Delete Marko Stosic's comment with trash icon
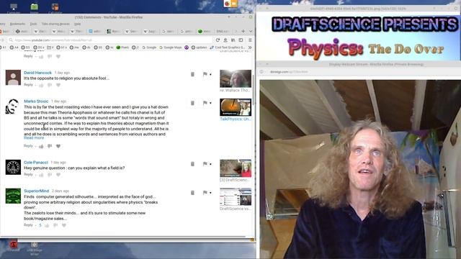461x259 pixels. 192,103
